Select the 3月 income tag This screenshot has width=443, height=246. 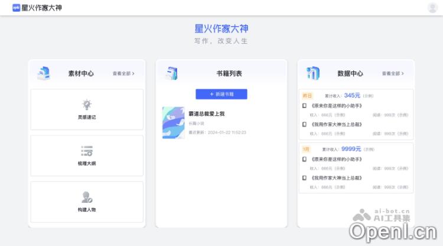click(x=306, y=149)
